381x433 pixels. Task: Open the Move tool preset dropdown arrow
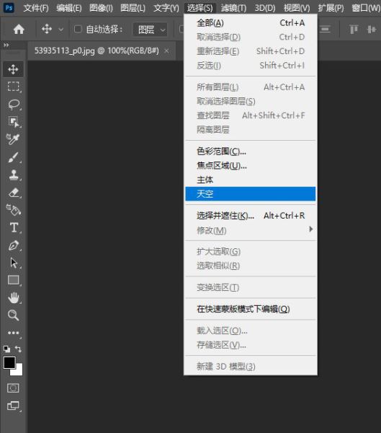click(x=60, y=30)
